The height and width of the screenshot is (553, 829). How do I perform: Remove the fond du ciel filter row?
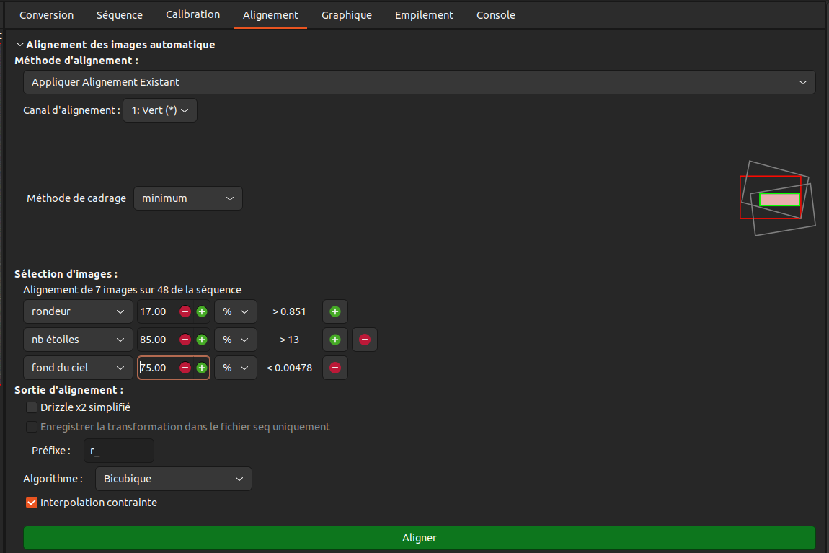tap(335, 368)
